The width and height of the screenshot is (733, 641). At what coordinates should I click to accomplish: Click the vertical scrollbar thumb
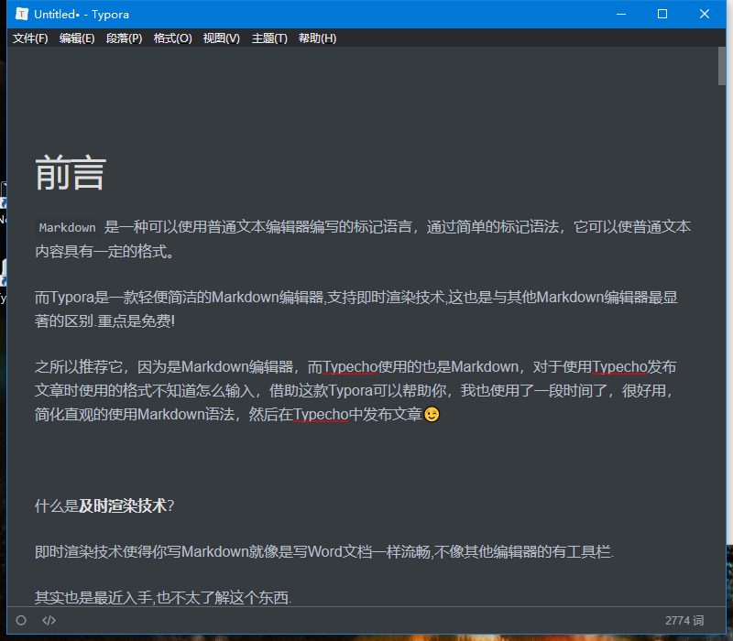[722, 66]
